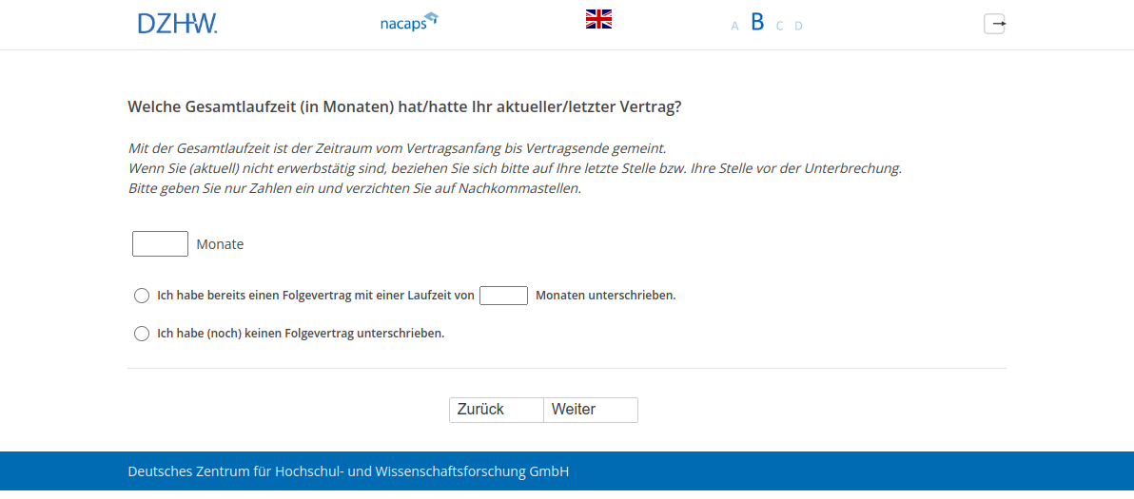
Task: Select font size C
Action: pos(779,26)
